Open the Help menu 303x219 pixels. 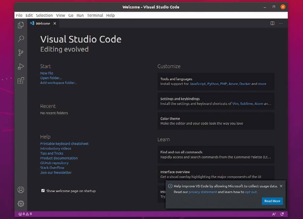click(110, 15)
